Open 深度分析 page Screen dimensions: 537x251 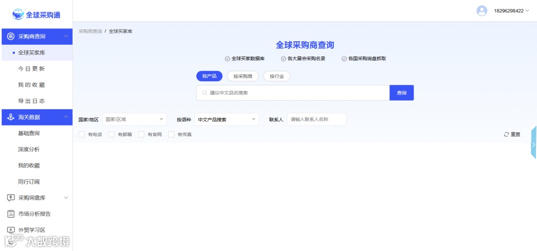click(29, 149)
